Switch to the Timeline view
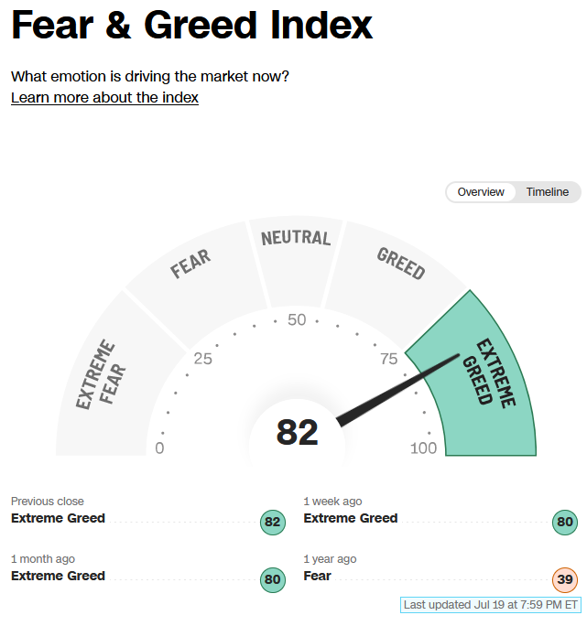The width and height of the screenshot is (587, 626). 547,192
